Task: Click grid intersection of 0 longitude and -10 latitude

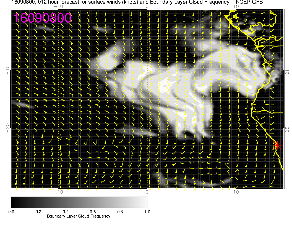Action: (147, 70)
